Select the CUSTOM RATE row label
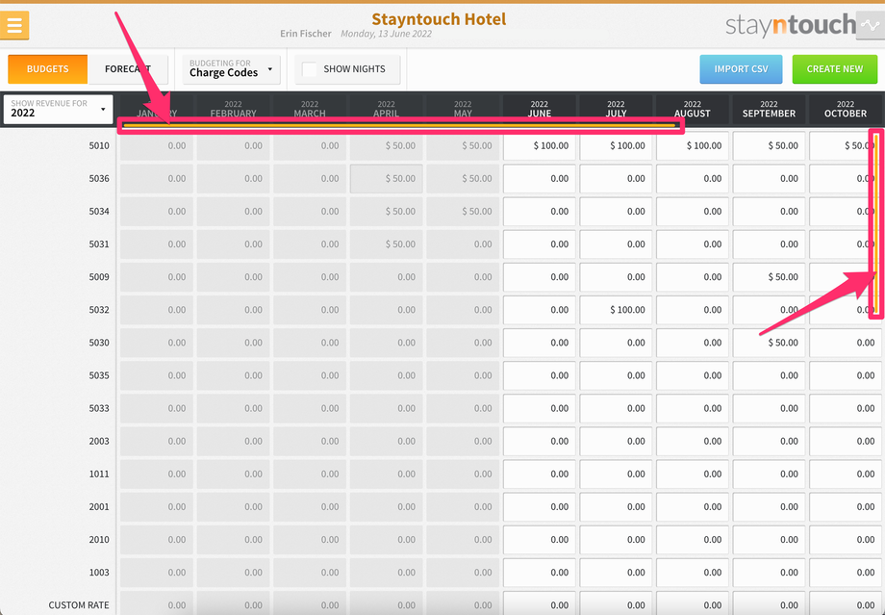 point(79,604)
